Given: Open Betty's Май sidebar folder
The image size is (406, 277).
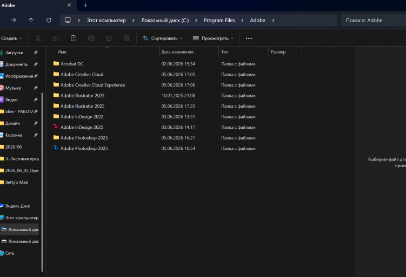Looking at the screenshot, I should click(17, 182).
